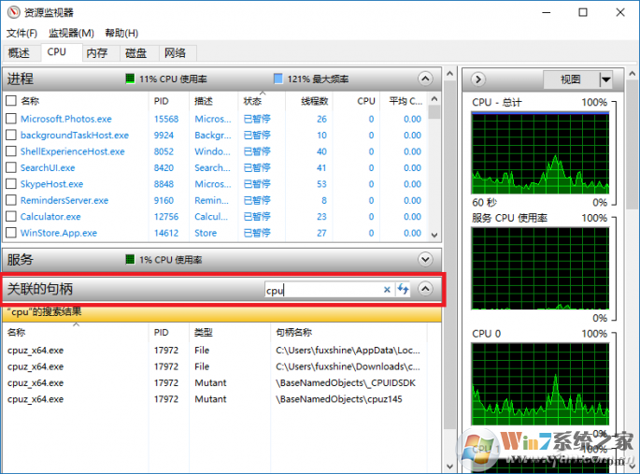Click the refresh search results icon
Image resolution: width=640 pixels, height=474 pixels.
point(404,290)
